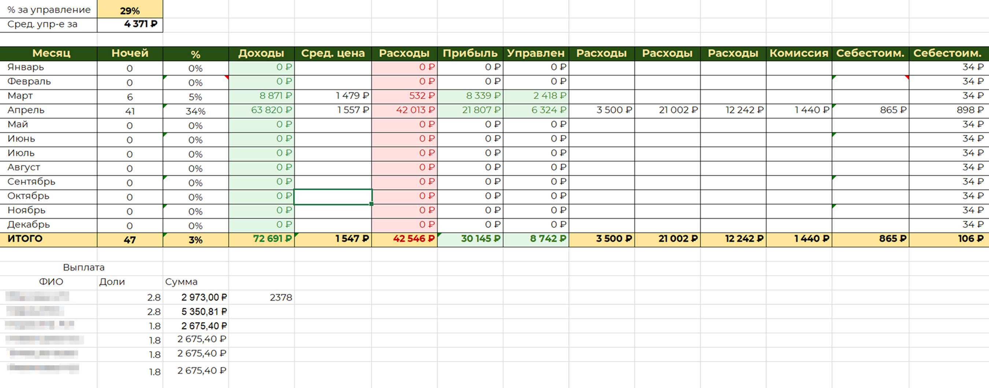Screen dimensions: 989x388
Task: Select management fee 2 418 ₽ cell
Action: (x=536, y=97)
